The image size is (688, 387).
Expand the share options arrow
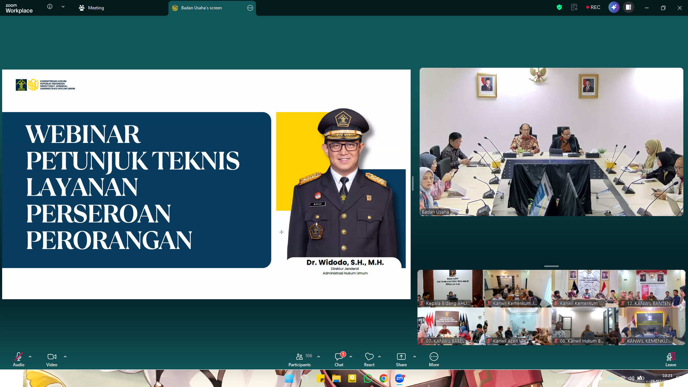point(415,357)
